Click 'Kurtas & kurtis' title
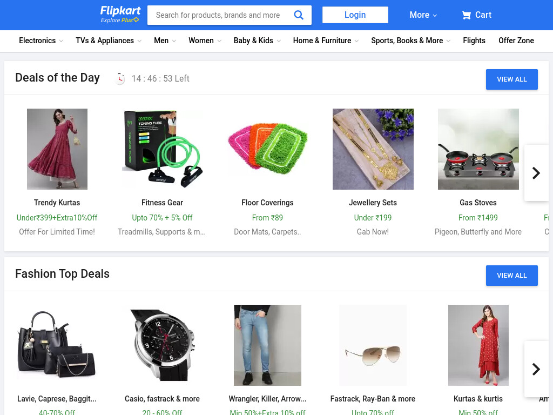The width and height of the screenshot is (553, 415). [478, 399]
